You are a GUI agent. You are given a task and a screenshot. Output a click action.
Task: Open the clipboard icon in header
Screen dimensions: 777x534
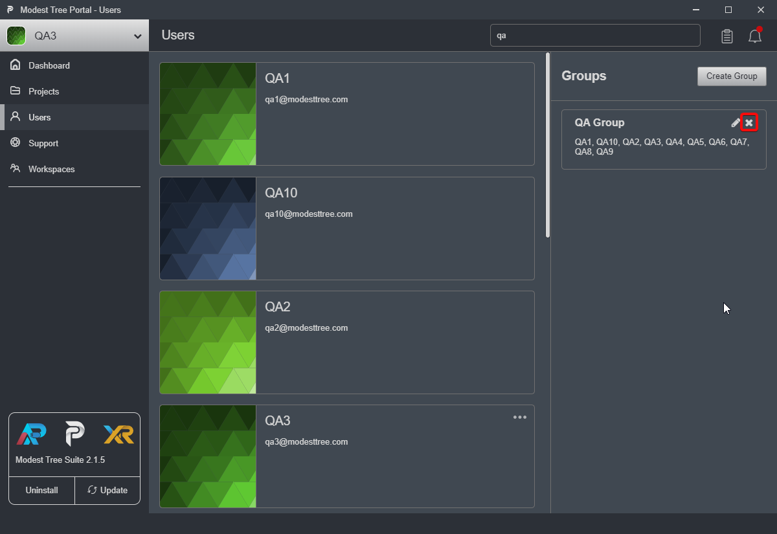727,36
